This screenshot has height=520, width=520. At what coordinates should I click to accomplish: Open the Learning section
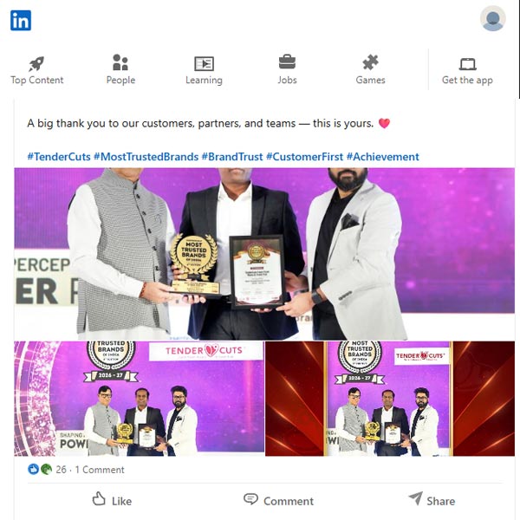pyautogui.click(x=204, y=71)
